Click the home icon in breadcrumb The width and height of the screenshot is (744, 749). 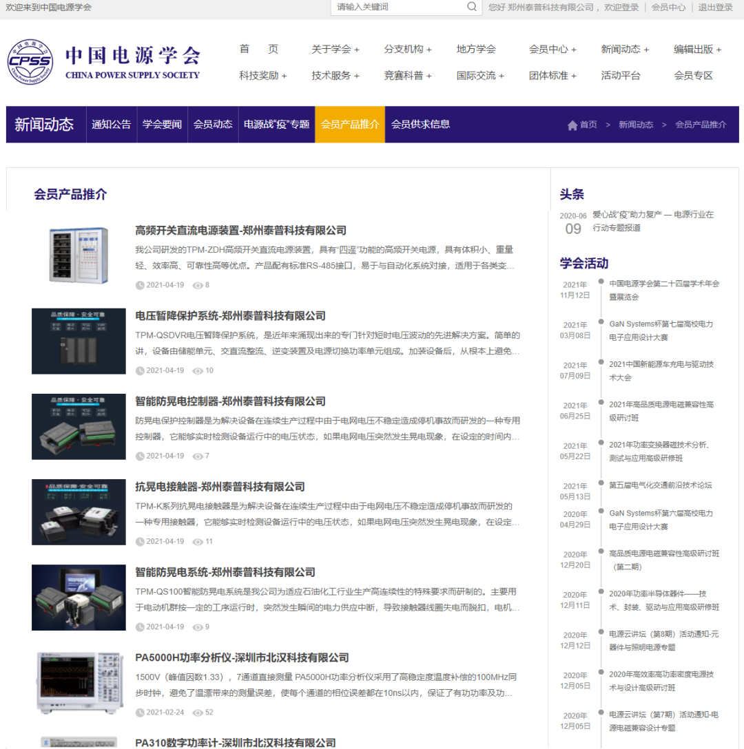[x=572, y=125]
